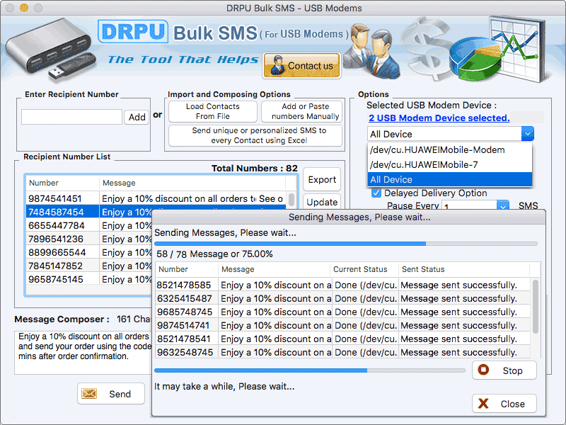Click the top sending progress bar

point(346,244)
